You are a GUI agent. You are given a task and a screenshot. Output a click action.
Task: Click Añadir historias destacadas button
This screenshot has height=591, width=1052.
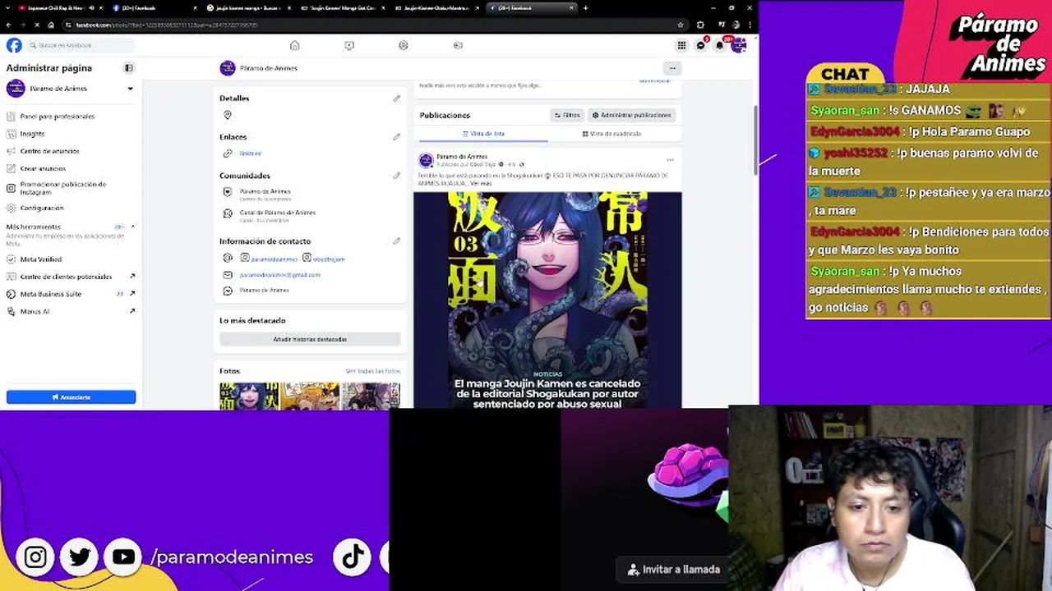coord(310,339)
